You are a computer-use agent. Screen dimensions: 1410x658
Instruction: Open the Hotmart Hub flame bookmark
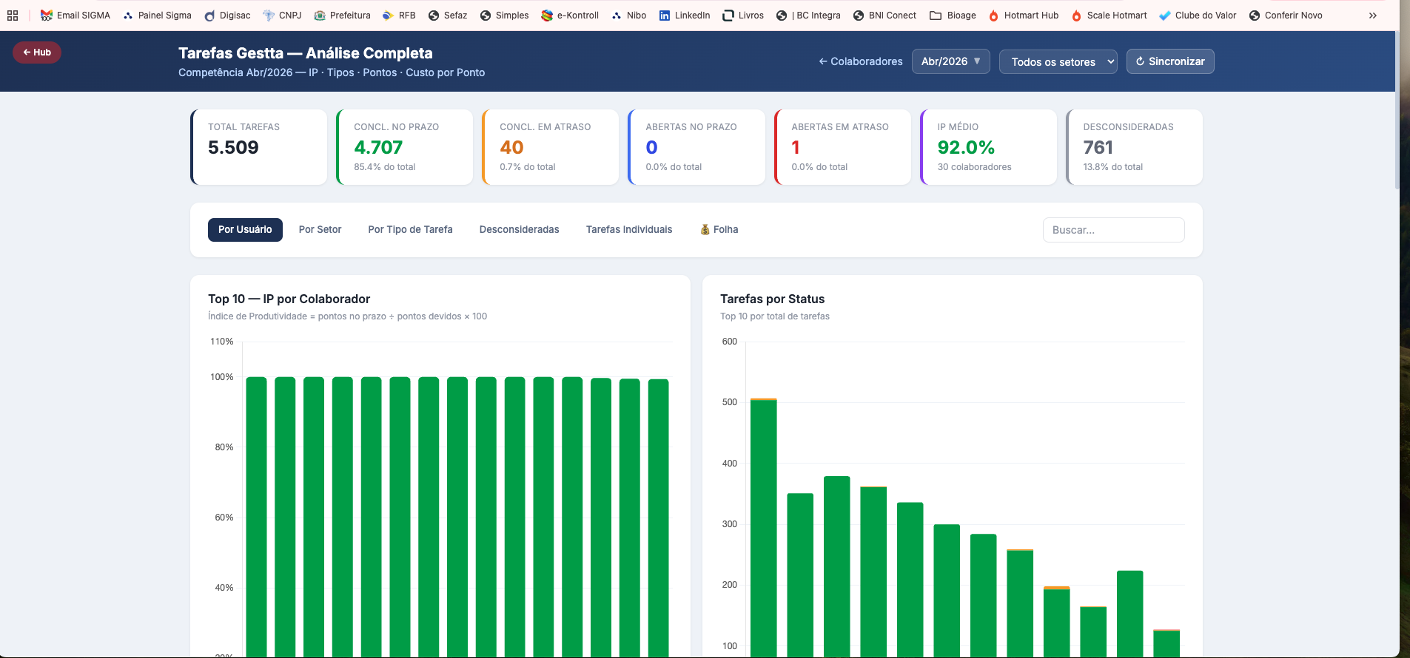click(993, 16)
